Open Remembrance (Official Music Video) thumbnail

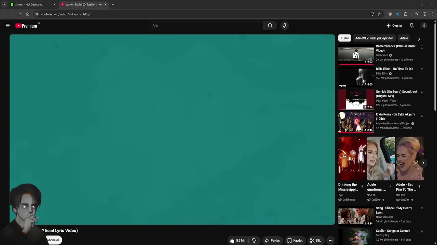[x=356, y=54]
